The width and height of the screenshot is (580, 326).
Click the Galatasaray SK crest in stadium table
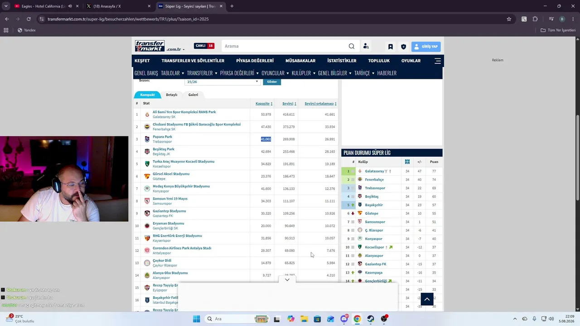147,115
